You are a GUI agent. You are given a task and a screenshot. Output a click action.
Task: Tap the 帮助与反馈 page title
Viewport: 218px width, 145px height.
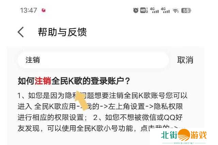[62, 32]
